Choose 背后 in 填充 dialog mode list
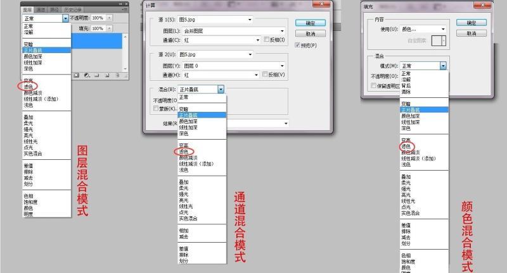507x273 pixels. pos(406,86)
